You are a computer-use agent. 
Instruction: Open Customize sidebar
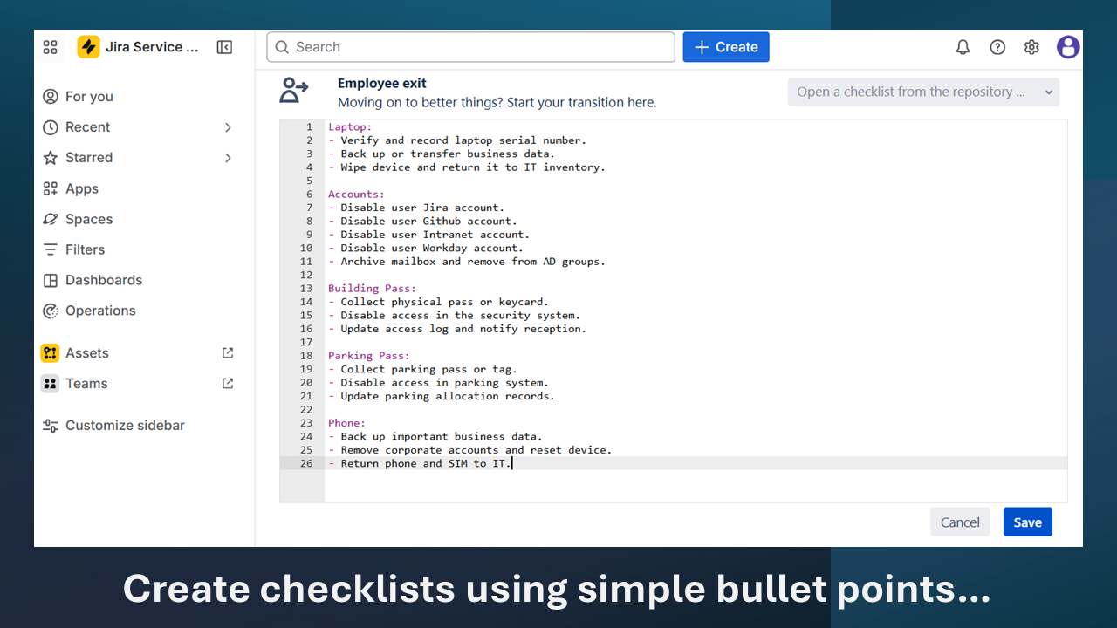(125, 425)
